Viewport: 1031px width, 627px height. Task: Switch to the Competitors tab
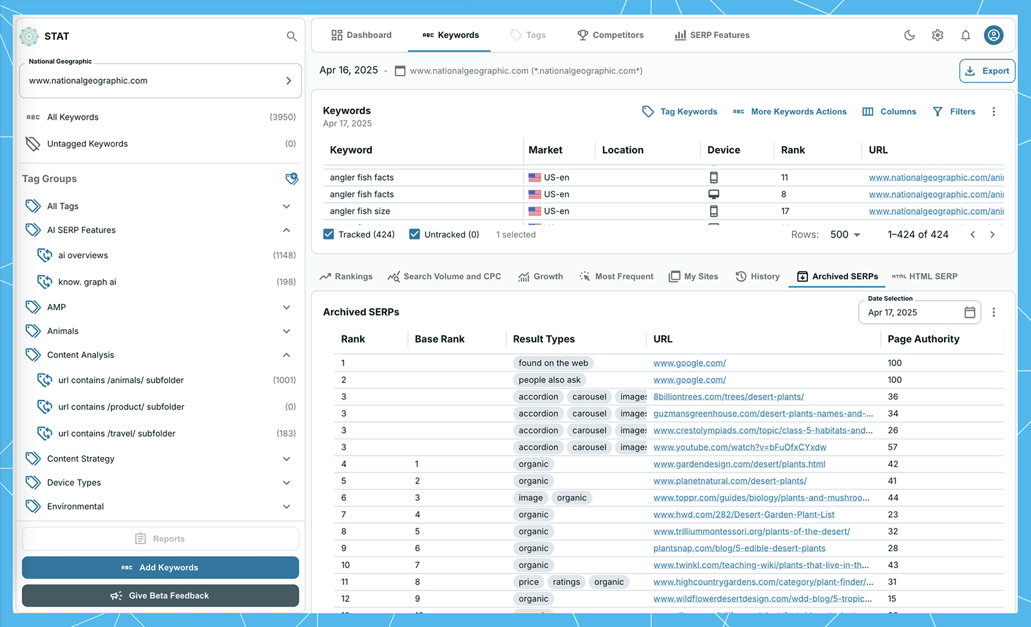pyautogui.click(x=610, y=35)
